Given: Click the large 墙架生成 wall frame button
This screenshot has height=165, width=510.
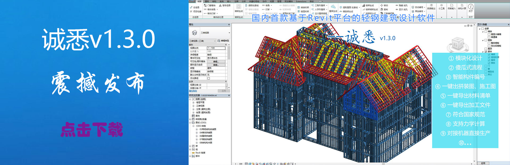Looking at the screenshot, I should tap(239, 8).
